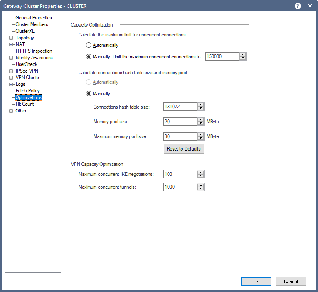Select NAT in the tree
This screenshot has width=318, height=292.
[20, 44]
